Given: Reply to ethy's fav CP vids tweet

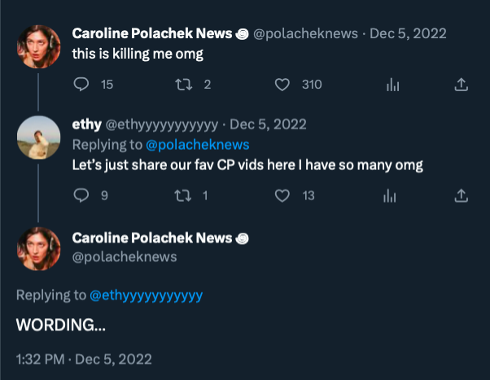Looking at the screenshot, I should [x=81, y=194].
